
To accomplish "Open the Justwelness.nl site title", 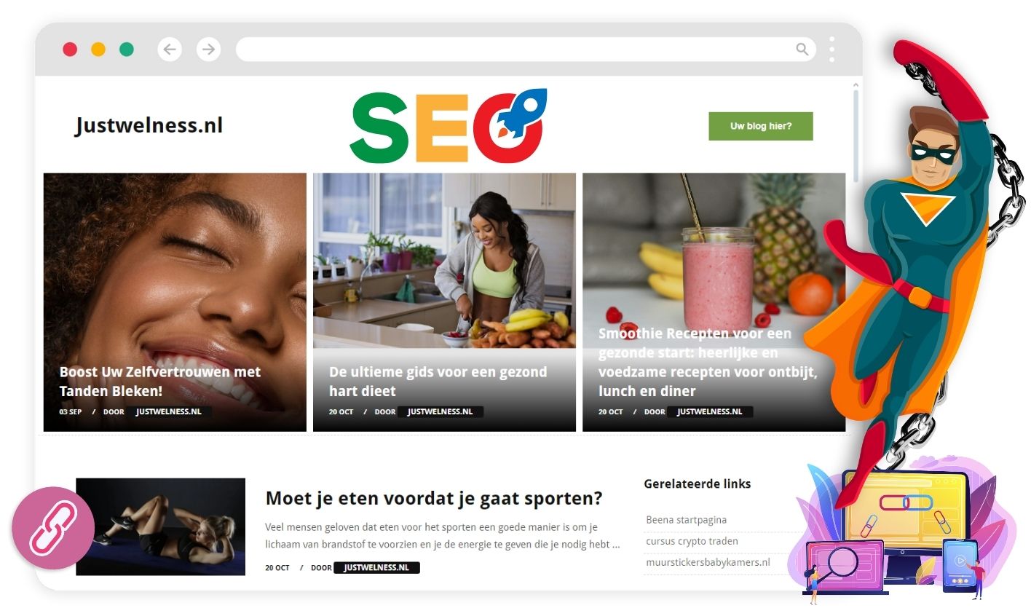I will [x=149, y=125].
